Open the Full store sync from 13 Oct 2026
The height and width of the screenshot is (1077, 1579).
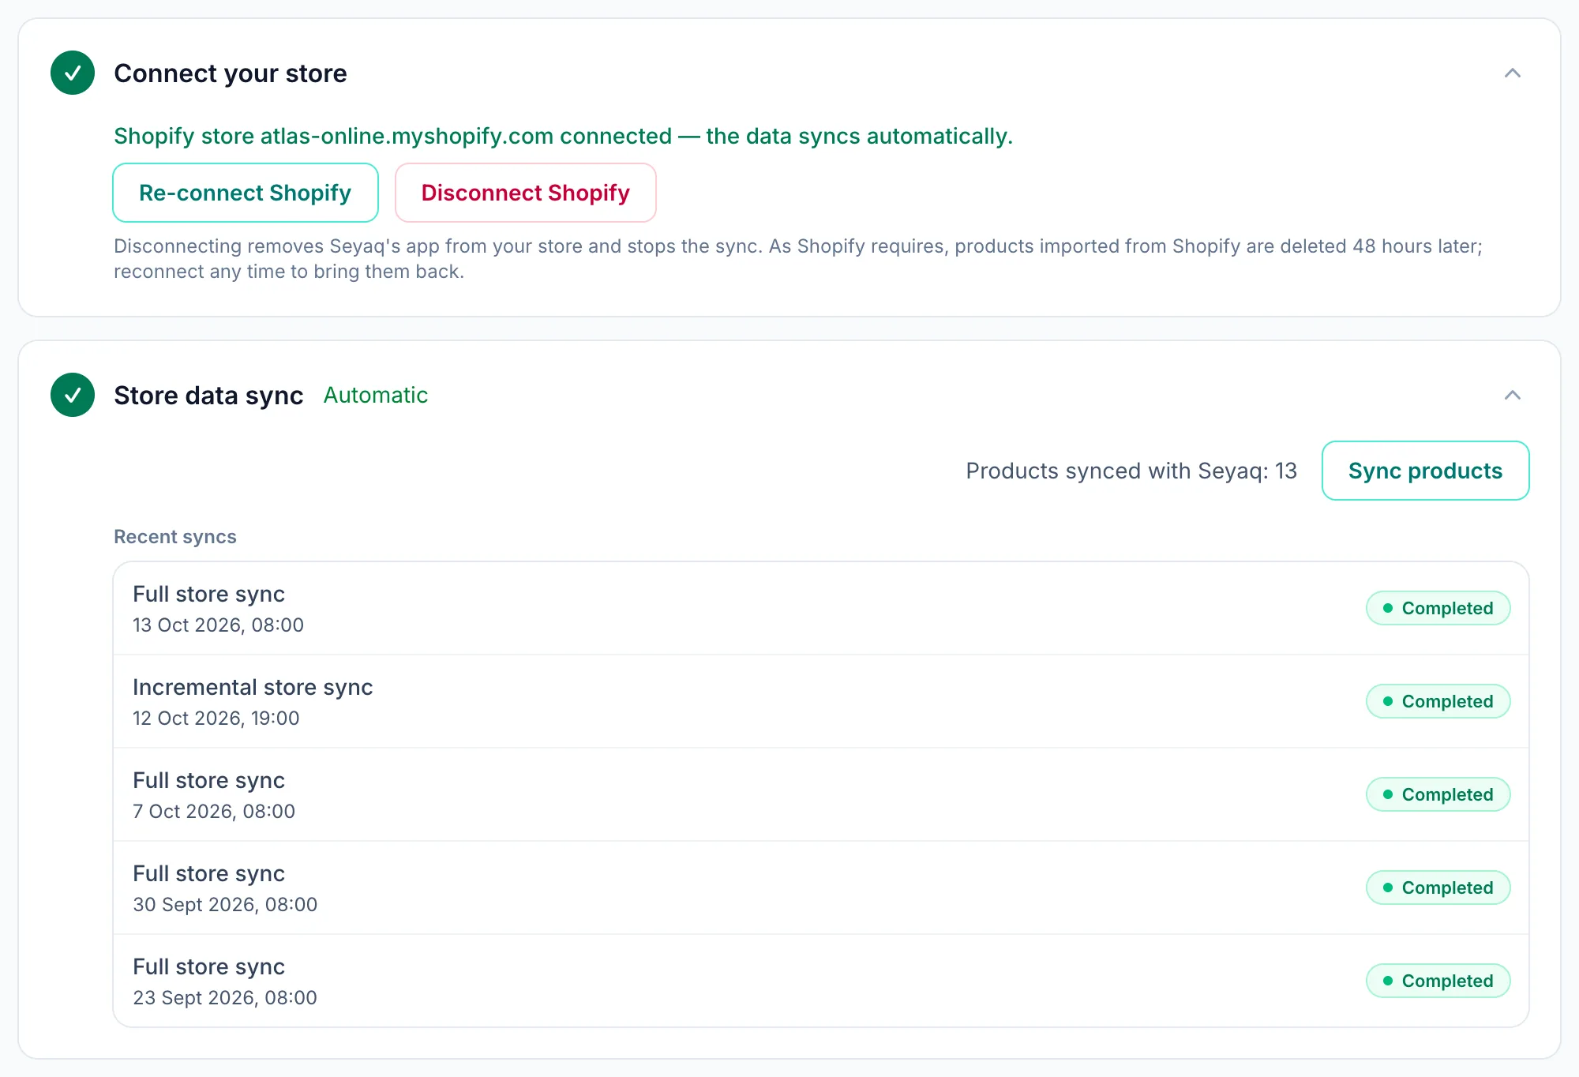coord(821,609)
